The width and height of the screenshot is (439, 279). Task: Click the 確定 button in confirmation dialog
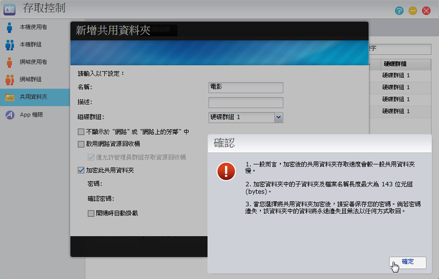click(408, 262)
